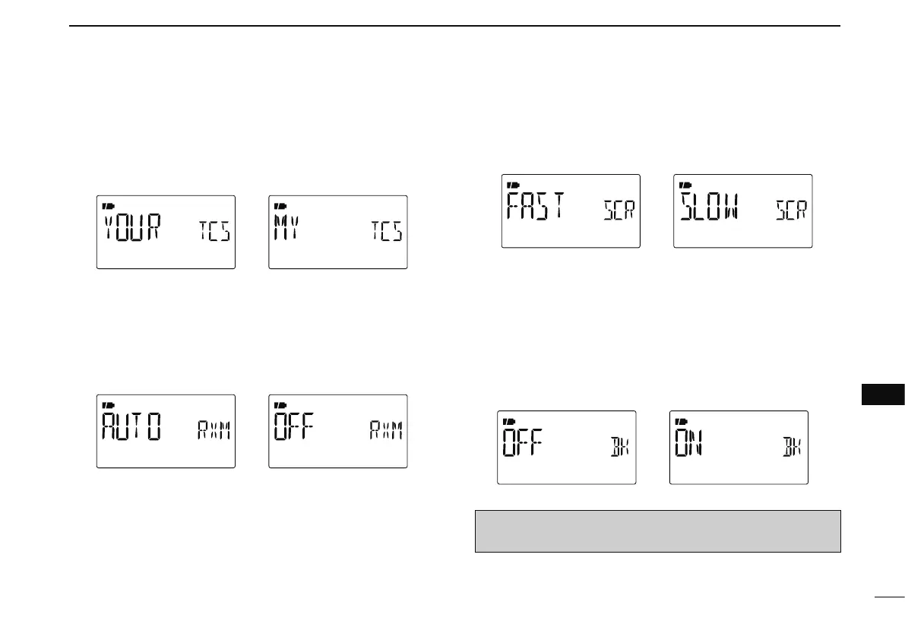Click the battery icon in the SLOW display
The width and height of the screenshot is (905, 640).
coord(685,185)
